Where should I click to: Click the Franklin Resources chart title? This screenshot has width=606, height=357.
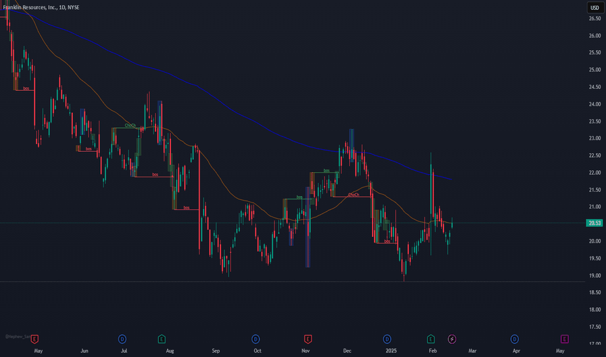pos(41,7)
